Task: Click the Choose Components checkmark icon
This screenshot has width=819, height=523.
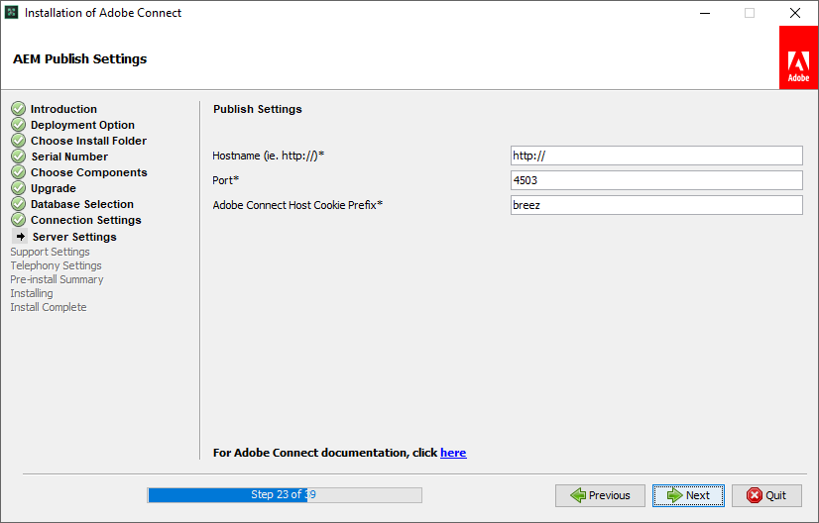Action: click(x=18, y=171)
